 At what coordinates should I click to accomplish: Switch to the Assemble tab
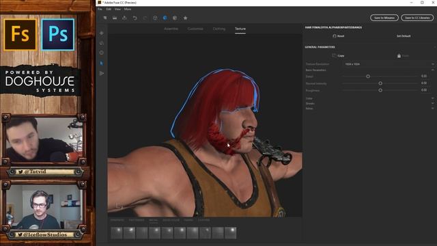(171, 29)
